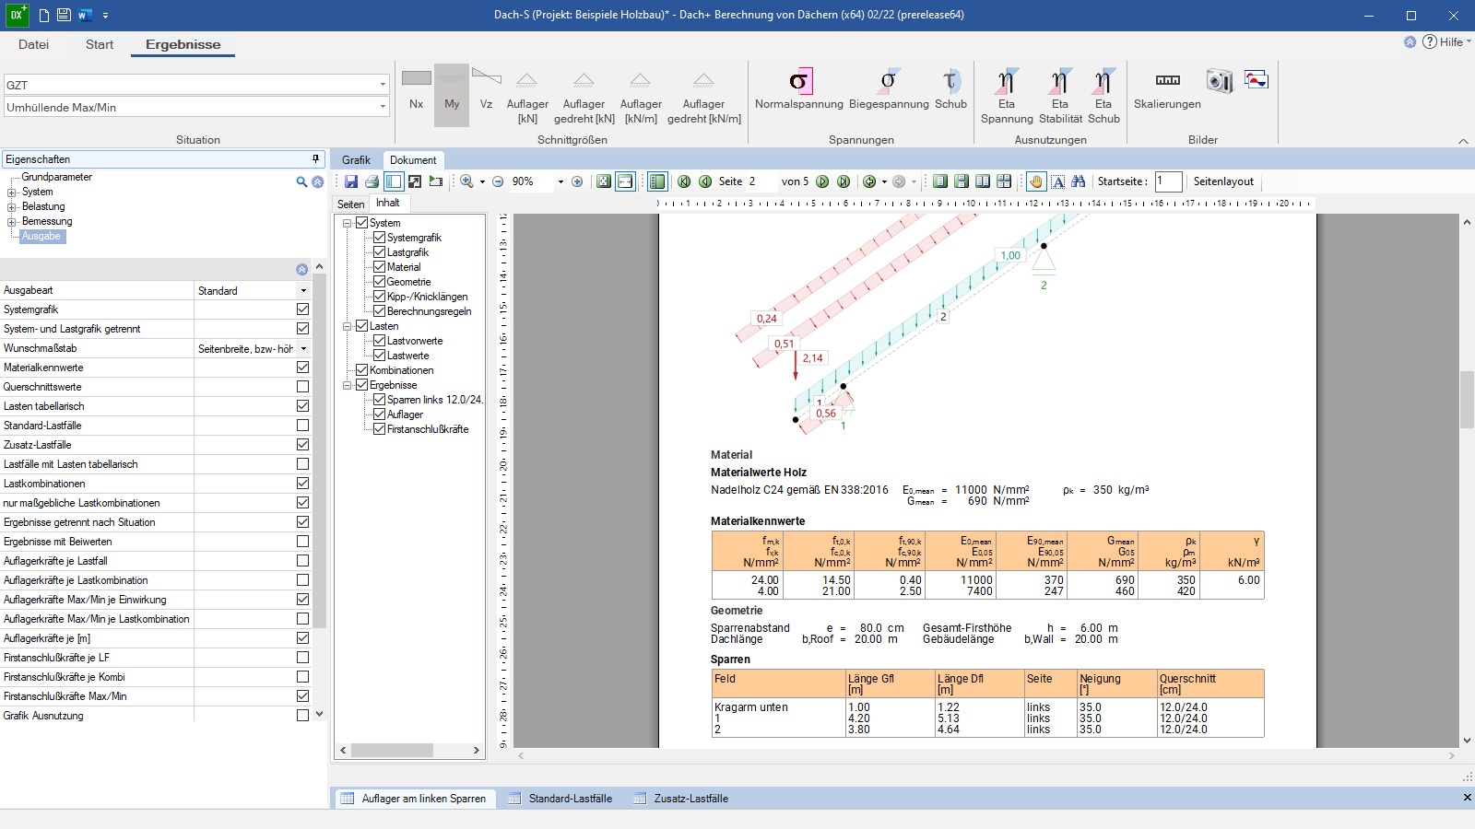Go to first page of document
The width and height of the screenshot is (1475, 829).
point(684,181)
